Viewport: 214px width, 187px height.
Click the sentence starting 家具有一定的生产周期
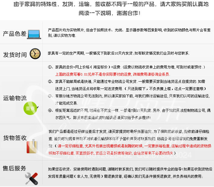119,53
